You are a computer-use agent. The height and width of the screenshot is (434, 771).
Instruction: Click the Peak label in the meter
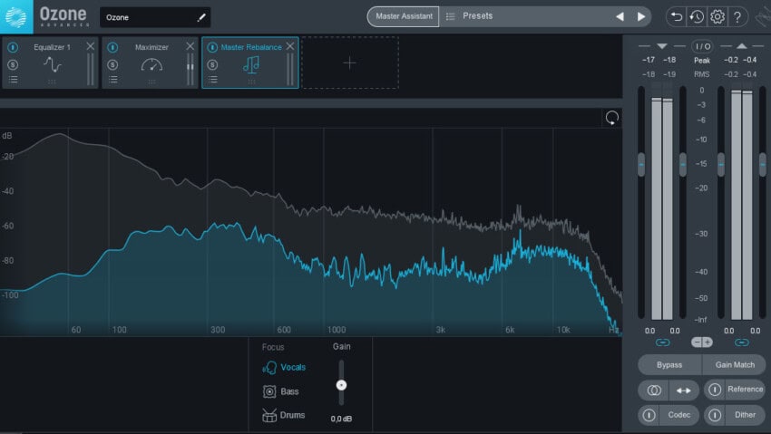tap(702, 61)
